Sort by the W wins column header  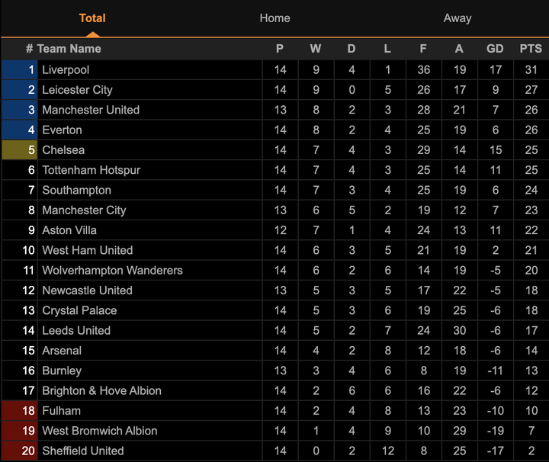(316, 49)
